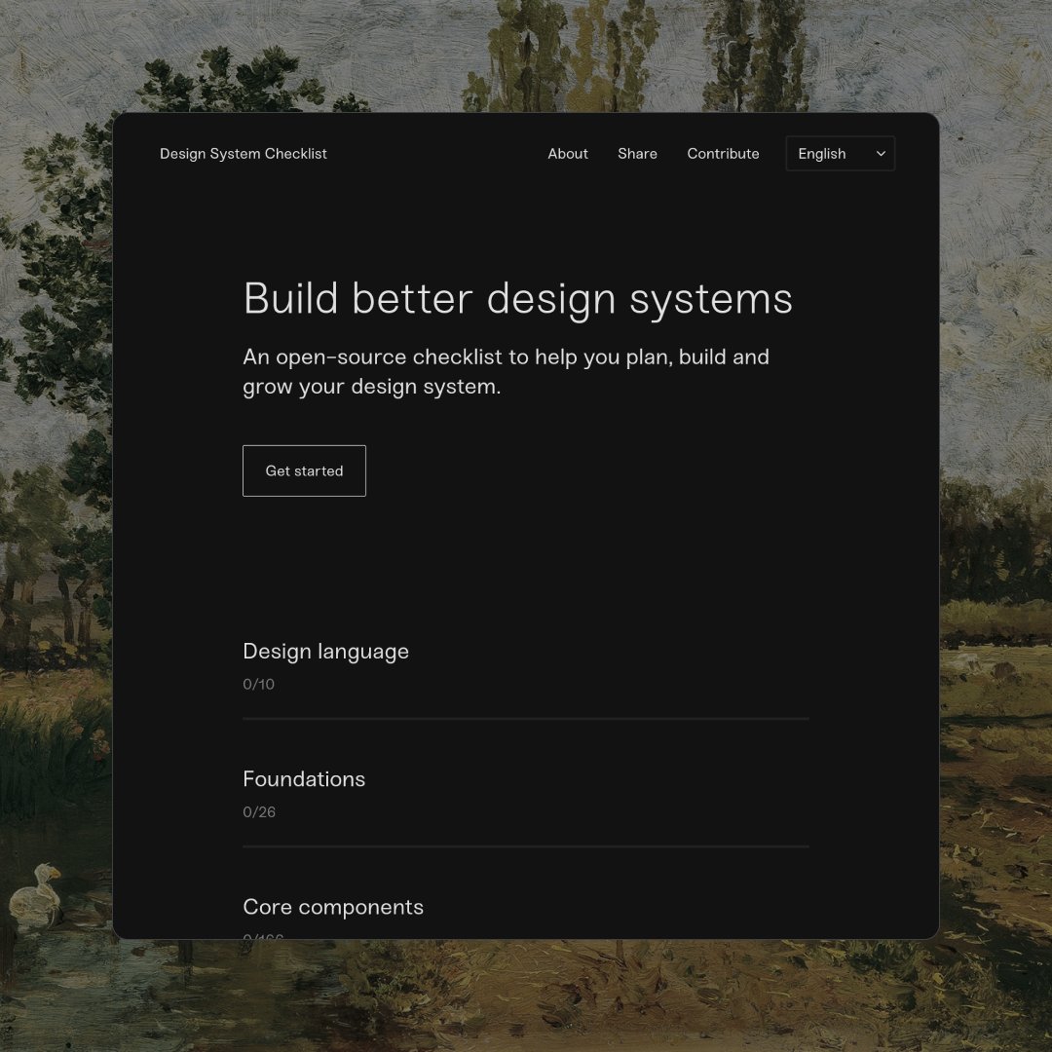Open the English language dropdown
This screenshot has width=1052, height=1052.
840,154
